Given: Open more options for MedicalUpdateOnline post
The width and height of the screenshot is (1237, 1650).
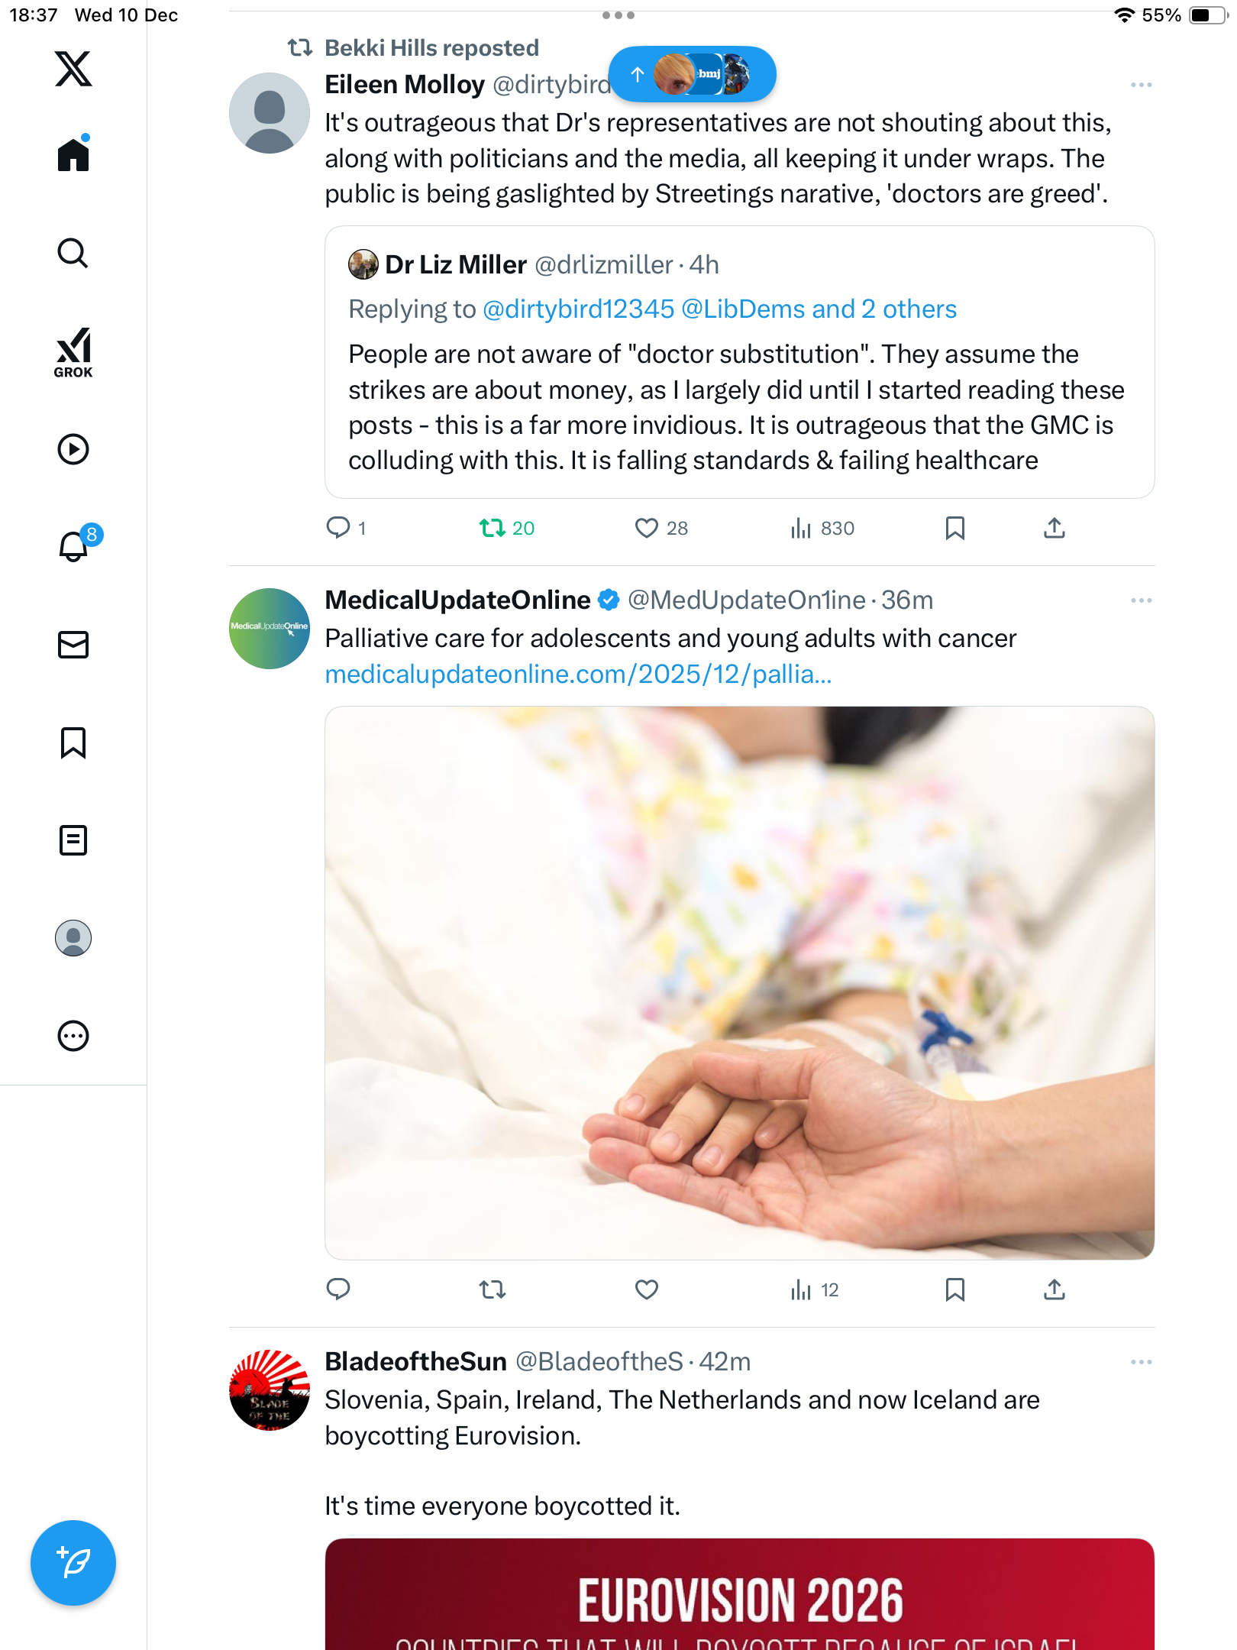Looking at the screenshot, I should (1141, 600).
